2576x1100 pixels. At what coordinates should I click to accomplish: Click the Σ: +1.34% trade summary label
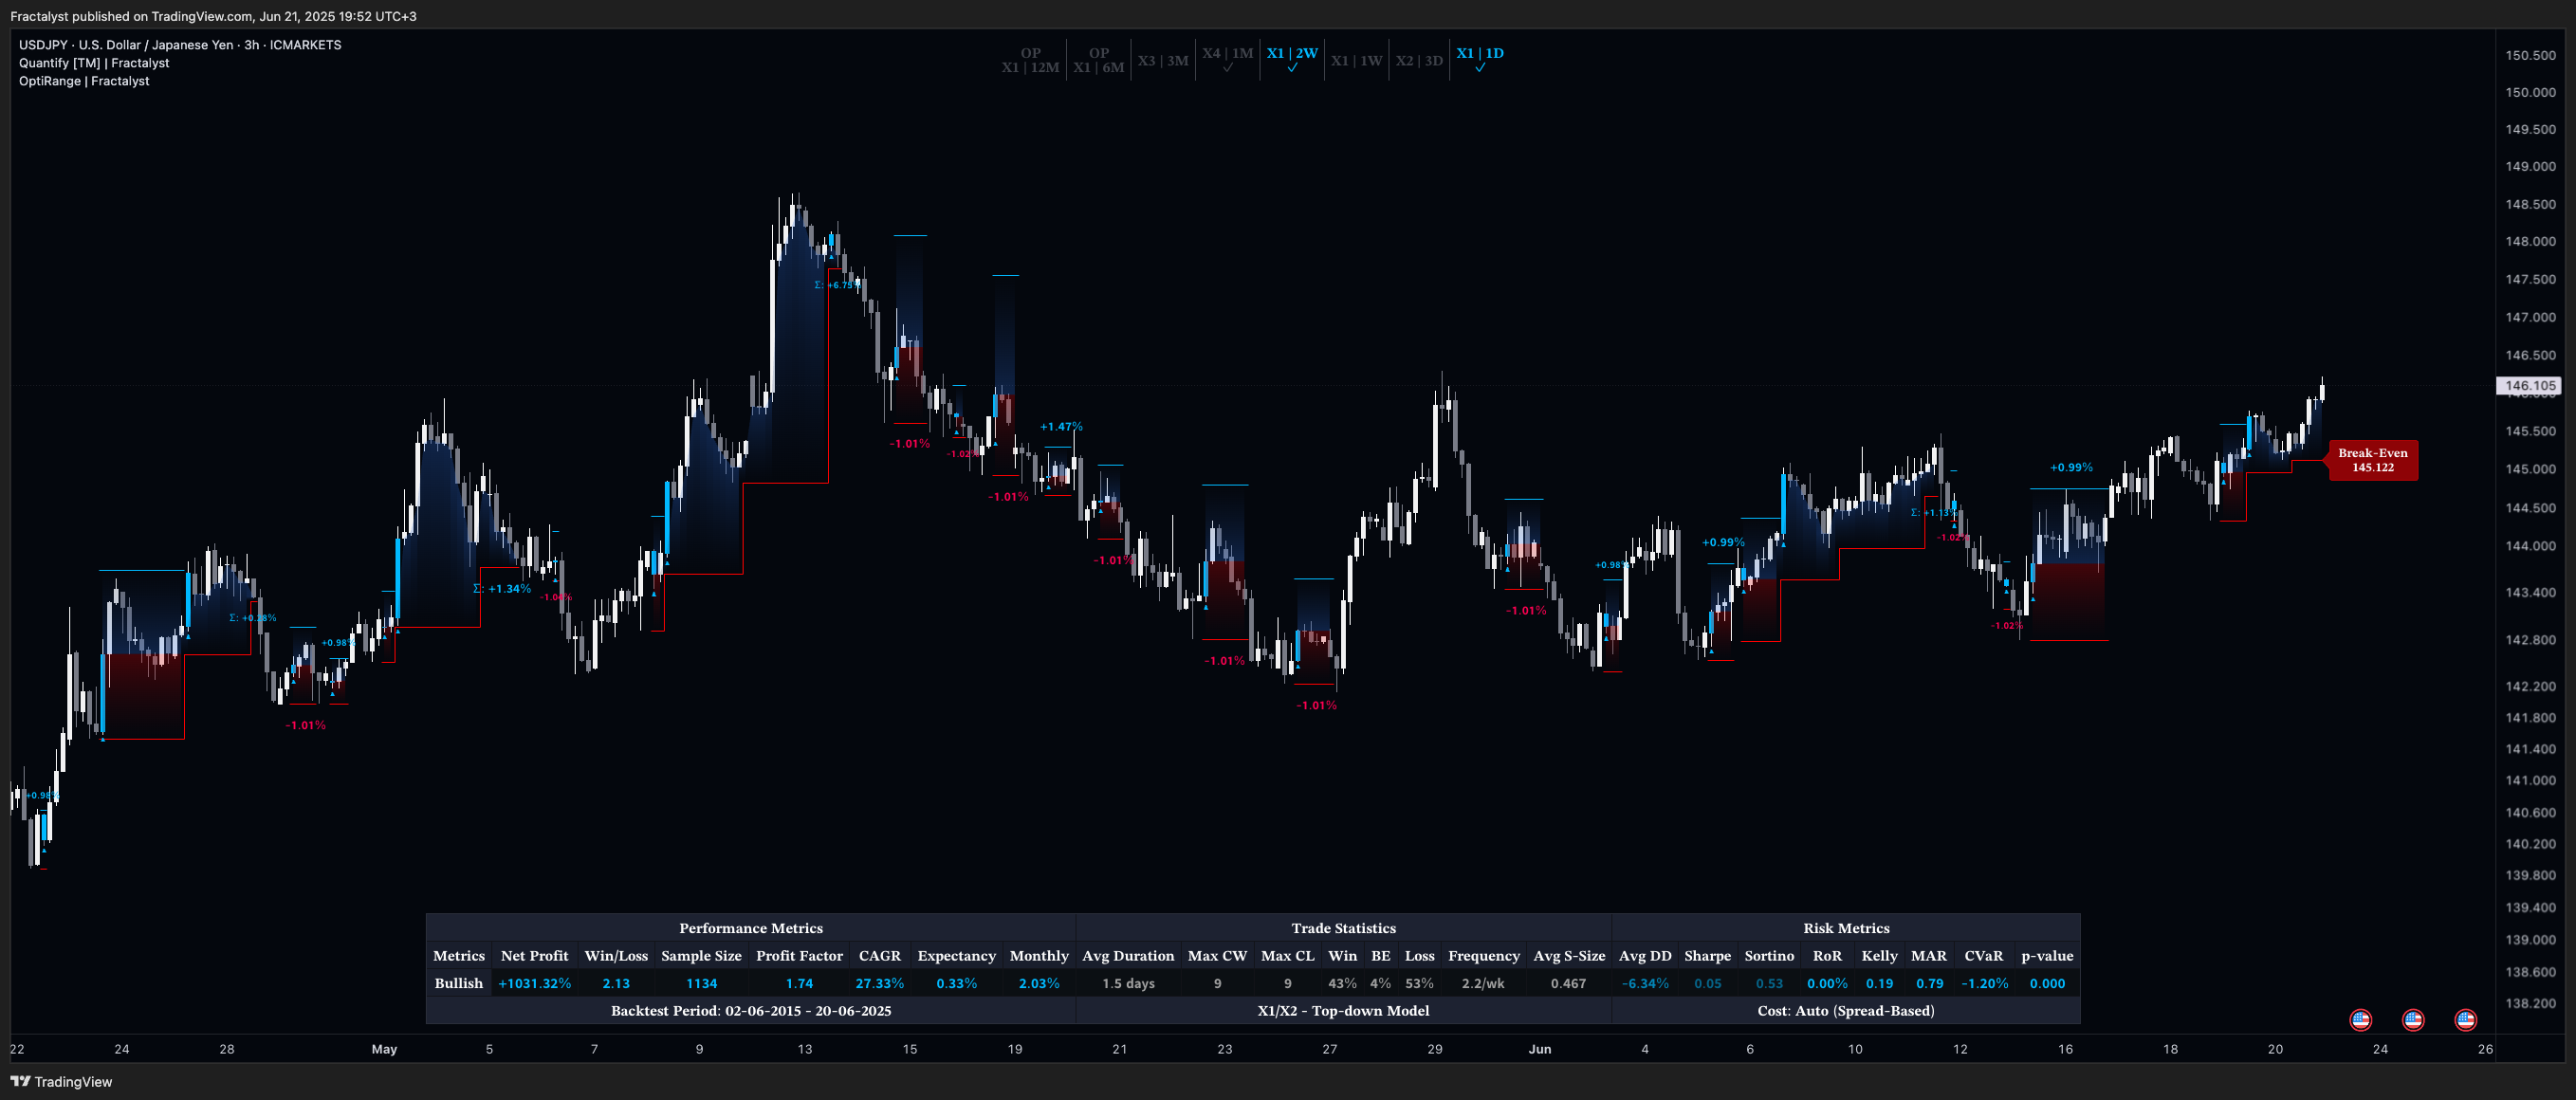coord(502,589)
